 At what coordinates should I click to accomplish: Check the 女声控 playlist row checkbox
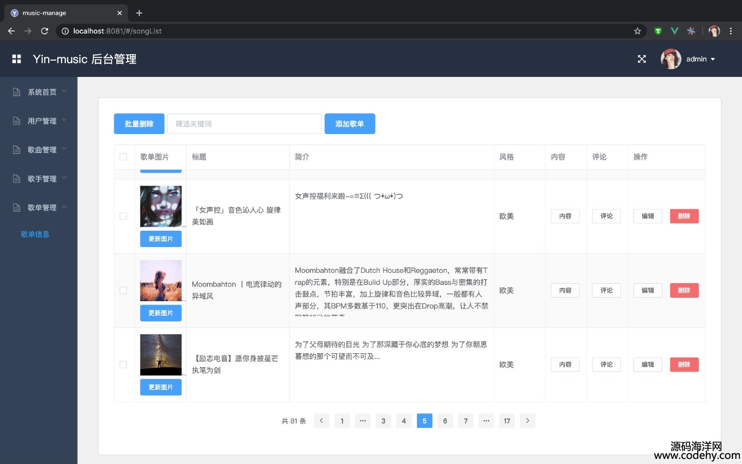click(x=123, y=216)
